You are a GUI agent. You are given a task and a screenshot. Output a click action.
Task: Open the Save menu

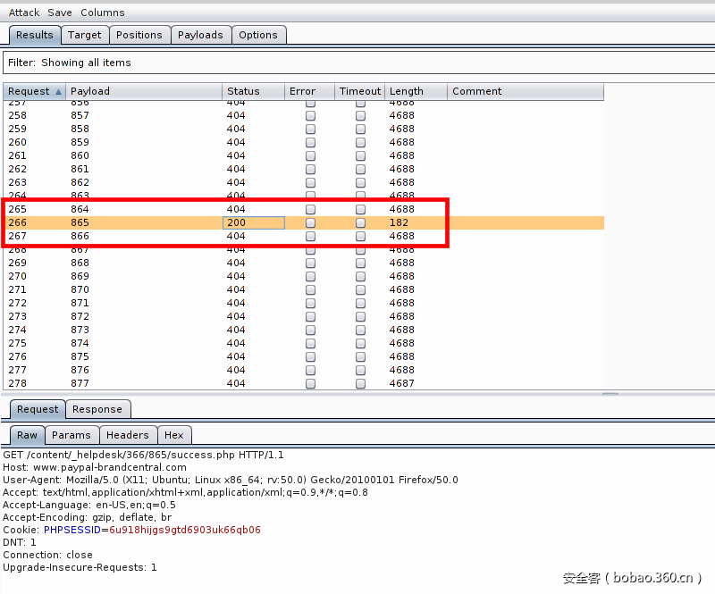(x=60, y=13)
